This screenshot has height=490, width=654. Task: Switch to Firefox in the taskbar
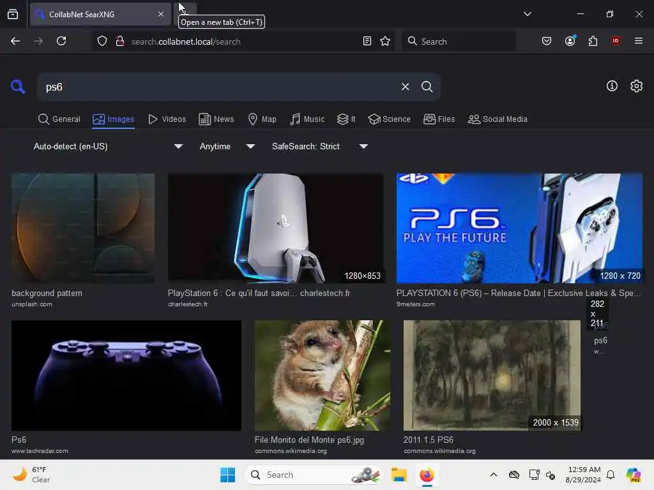427,475
